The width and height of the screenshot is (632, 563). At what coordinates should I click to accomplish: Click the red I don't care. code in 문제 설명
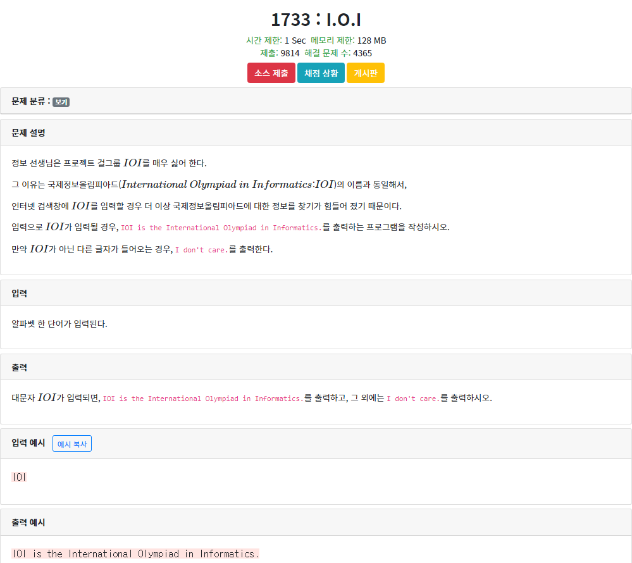(x=202, y=250)
